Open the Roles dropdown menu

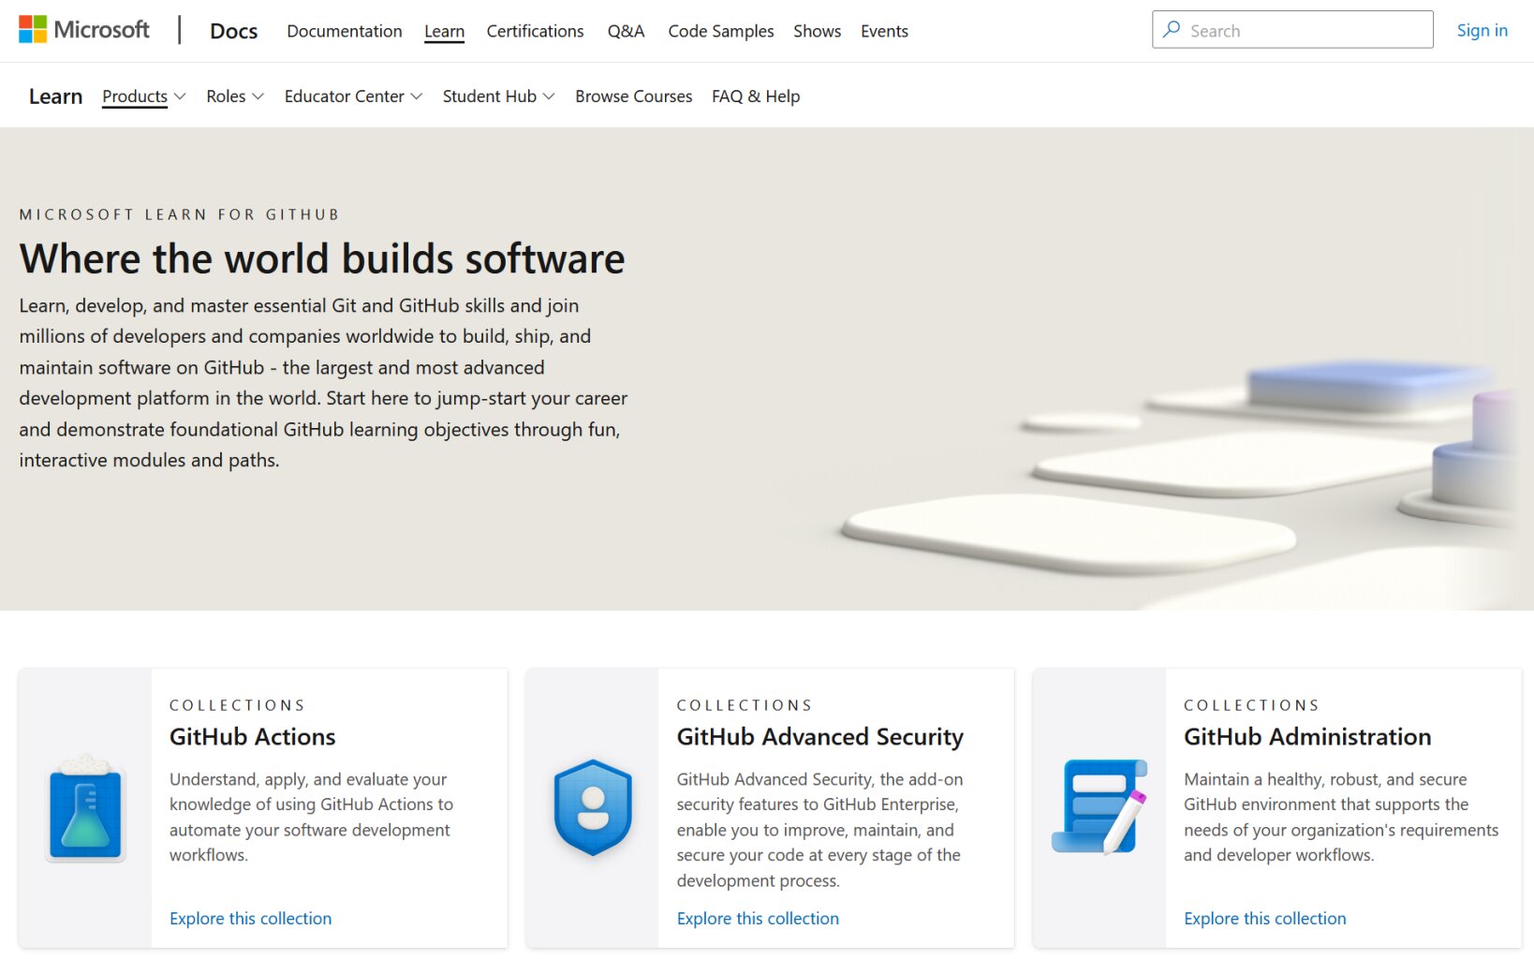(235, 96)
